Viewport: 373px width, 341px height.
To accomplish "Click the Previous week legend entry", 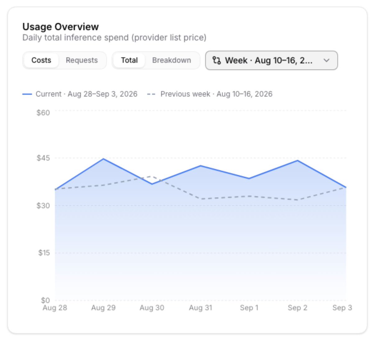I will point(210,94).
